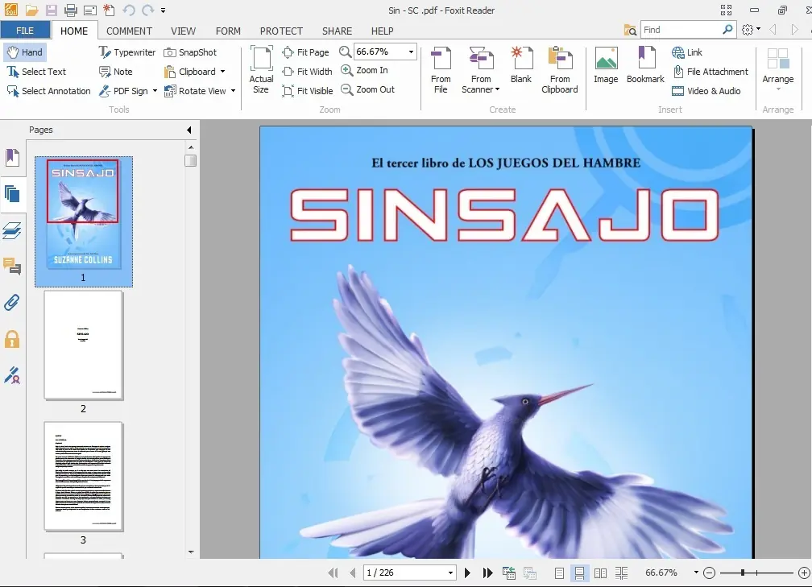This screenshot has width=812, height=587.
Task: Expand the Rotate View options
Action: coord(233,91)
